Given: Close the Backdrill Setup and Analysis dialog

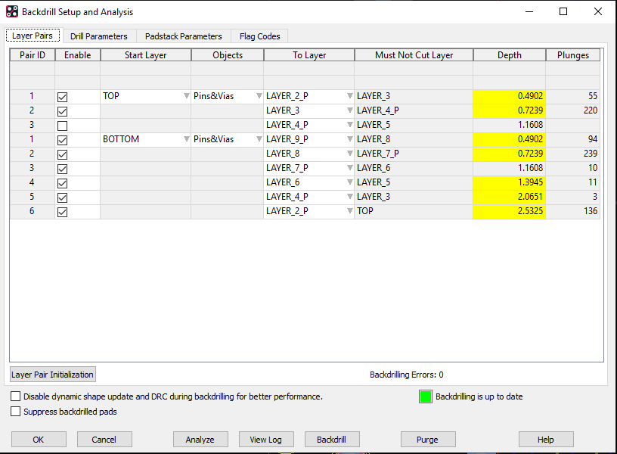Looking at the screenshot, I should coord(597,11).
